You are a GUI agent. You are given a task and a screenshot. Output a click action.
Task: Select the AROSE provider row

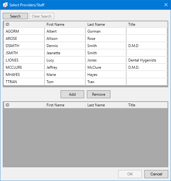(86, 39)
